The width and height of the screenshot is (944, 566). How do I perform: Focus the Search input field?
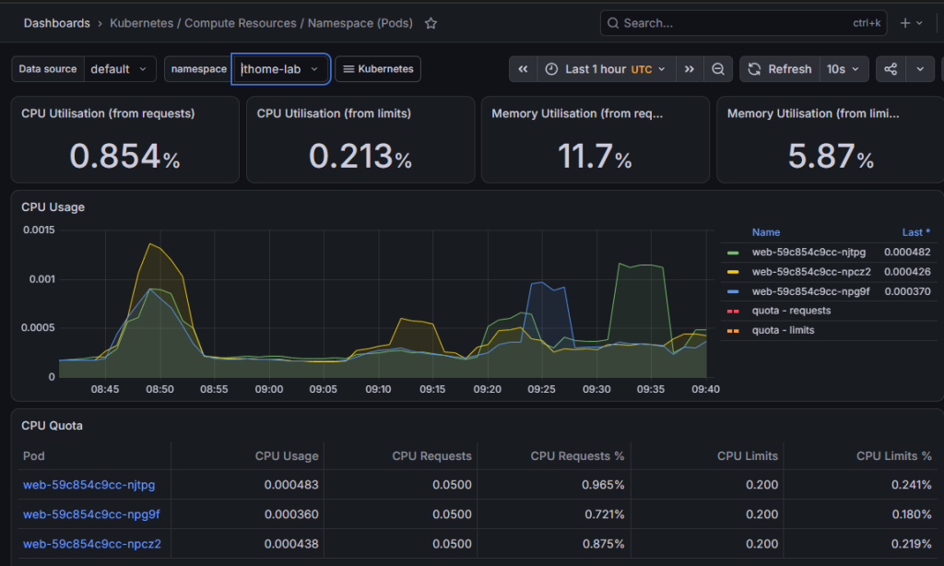pos(743,23)
